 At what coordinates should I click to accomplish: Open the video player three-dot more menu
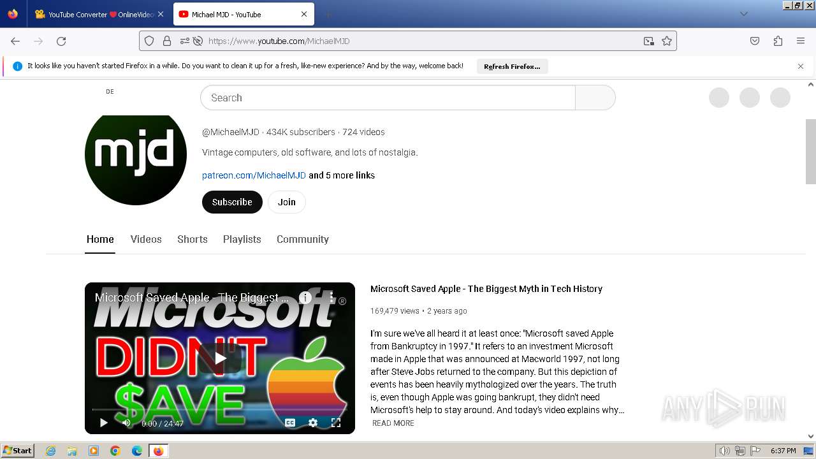pyautogui.click(x=331, y=298)
